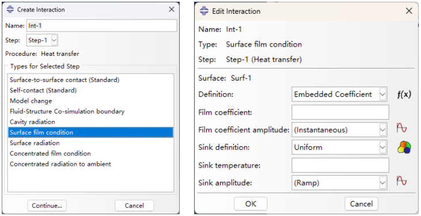Cancel the Edit Interaction dialog
The width and height of the screenshot is (421, 216).
(362, 204)
